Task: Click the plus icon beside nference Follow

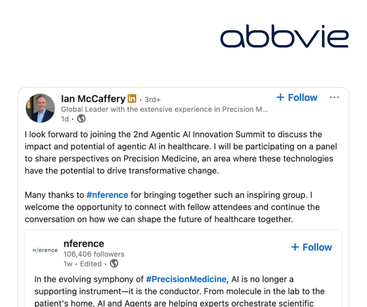Action: coord(295,247)
